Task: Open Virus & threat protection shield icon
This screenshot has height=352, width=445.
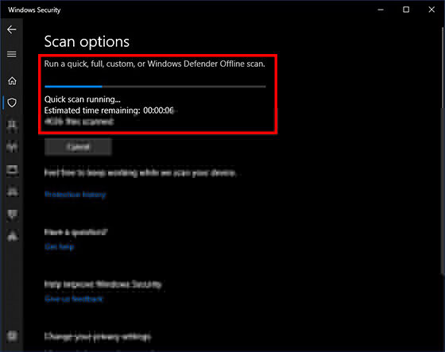Action: coord(12,103)
